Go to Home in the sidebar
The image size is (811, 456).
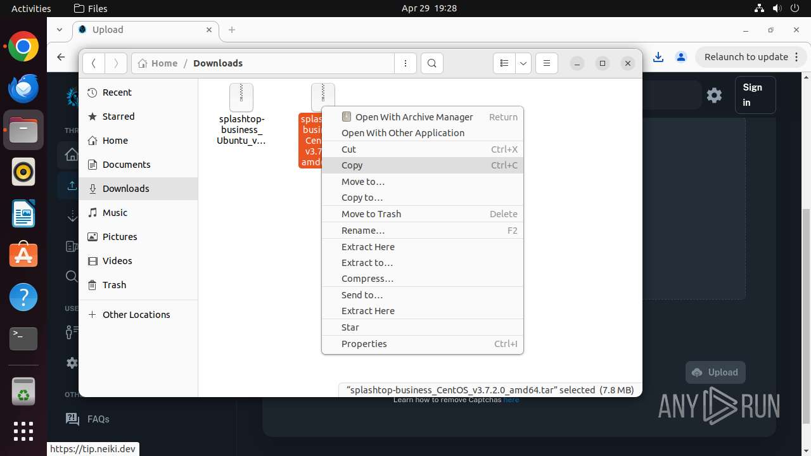(138, 141)
